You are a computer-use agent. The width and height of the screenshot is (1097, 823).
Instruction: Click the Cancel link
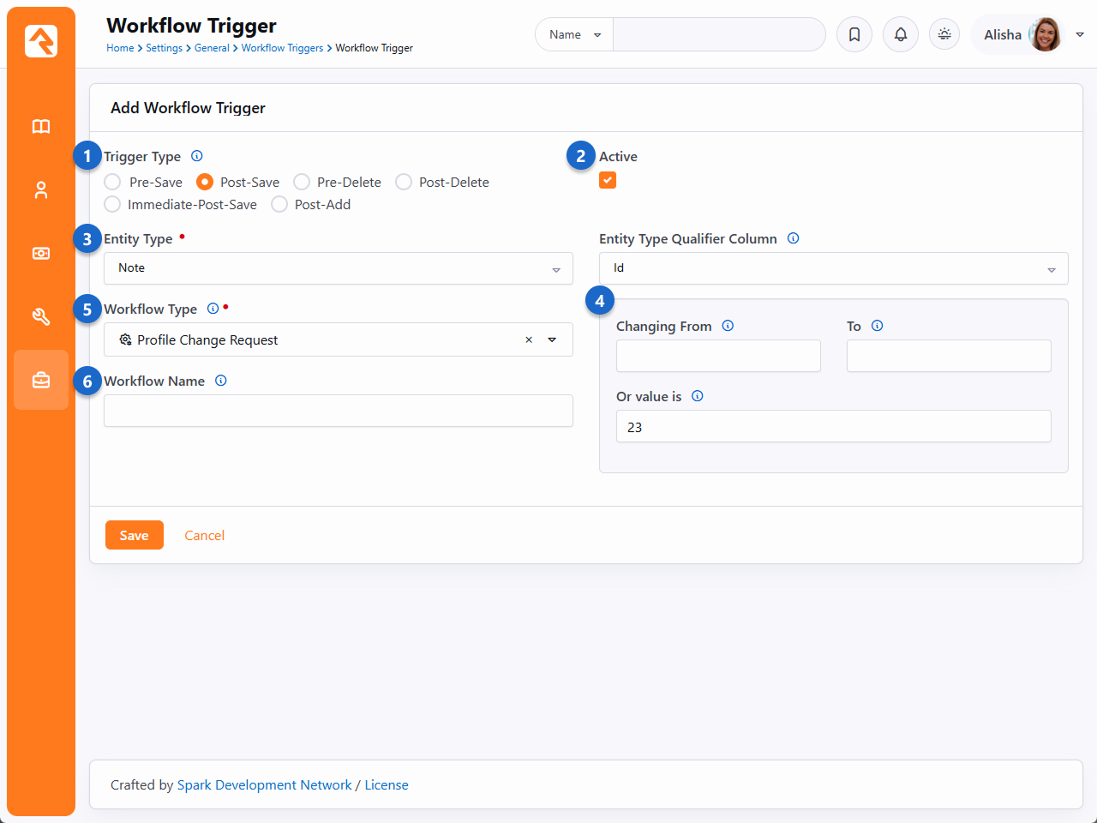pos(204,536)
